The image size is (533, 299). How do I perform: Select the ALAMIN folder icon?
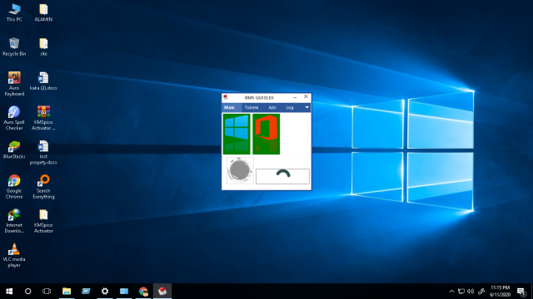(x=43, y=13)
